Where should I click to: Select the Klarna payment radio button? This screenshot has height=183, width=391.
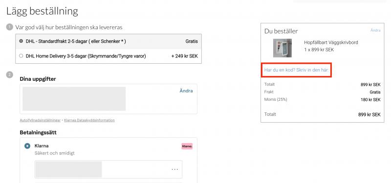click(27, 146)
